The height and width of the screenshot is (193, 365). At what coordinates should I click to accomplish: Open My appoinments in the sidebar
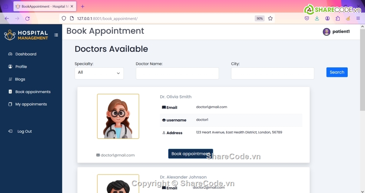point(31,104)
